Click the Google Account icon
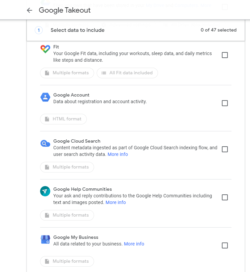 click(x=45, y=97)
